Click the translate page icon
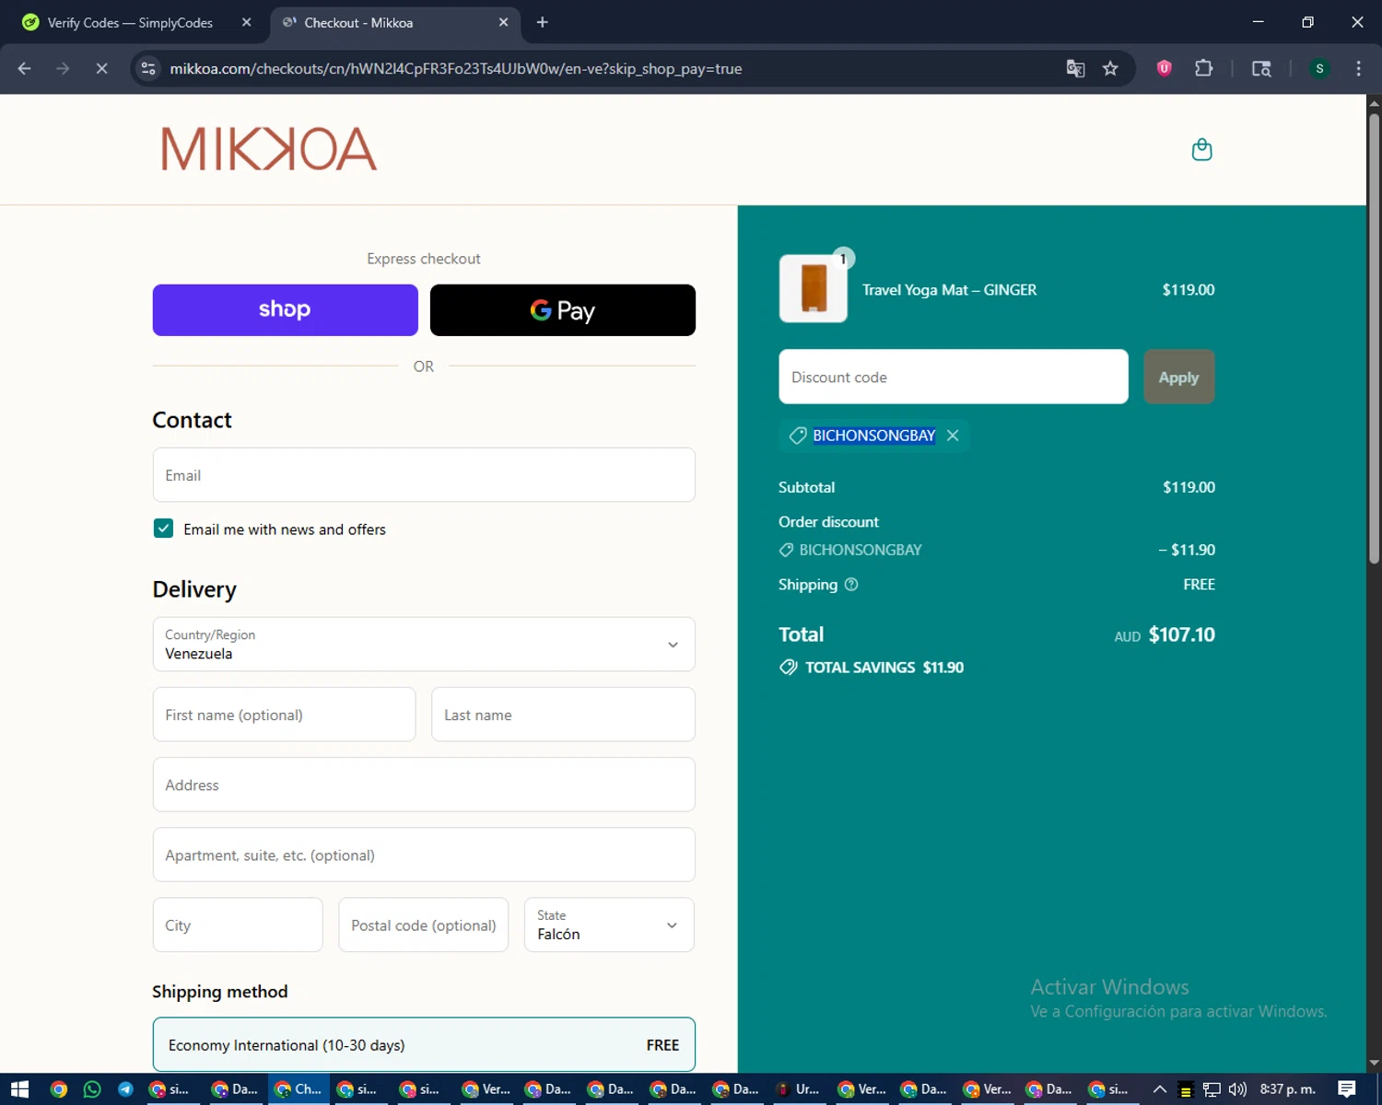Image resolution: width=1382 pixels, height=1105 pixels. [x=1075, y=68]
